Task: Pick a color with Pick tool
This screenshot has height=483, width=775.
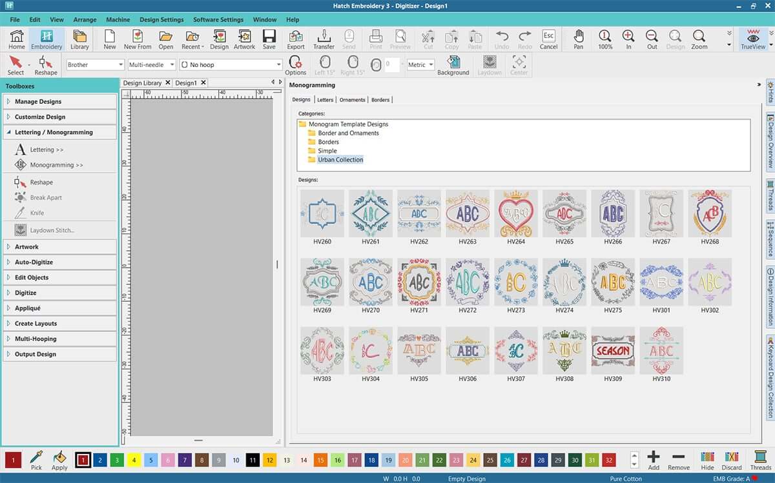Action: tap(36, 460)
